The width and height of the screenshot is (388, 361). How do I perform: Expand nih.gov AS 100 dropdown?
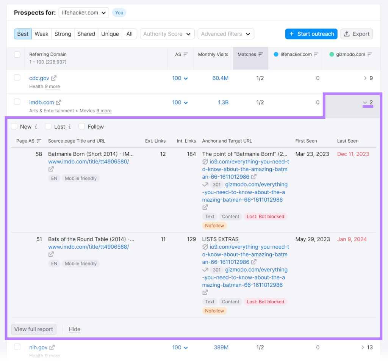[x=180, y=348]
